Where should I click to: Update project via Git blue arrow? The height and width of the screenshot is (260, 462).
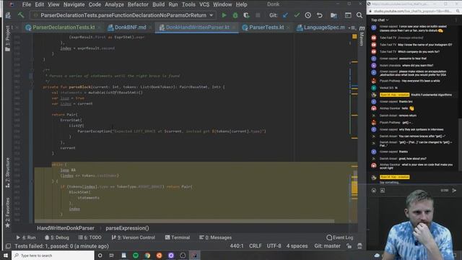pyautogui.click(x=285, y=15)
